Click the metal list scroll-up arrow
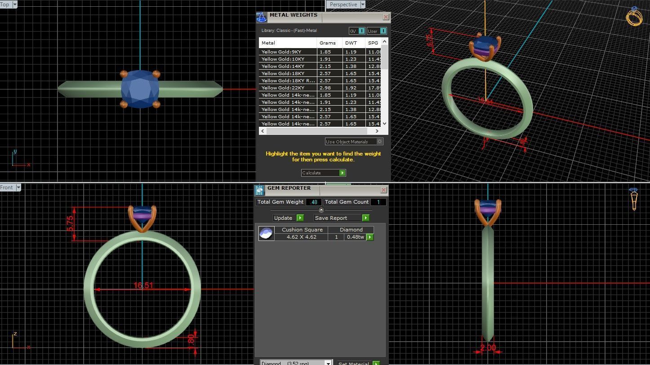Screen dimensions: 650x365 coord(384,41)
